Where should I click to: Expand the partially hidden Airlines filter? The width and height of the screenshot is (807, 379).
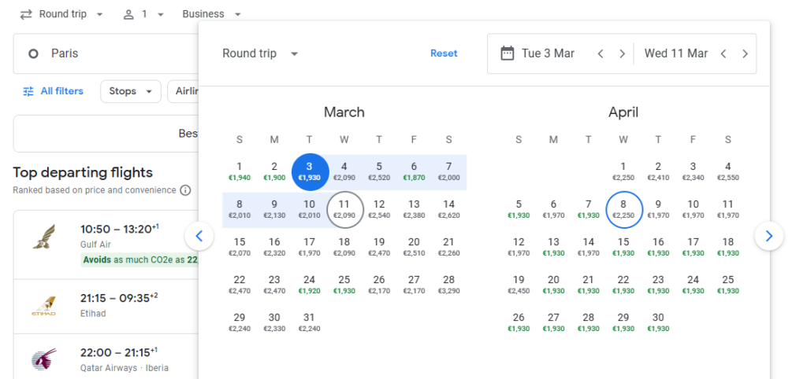[x=184, y=91]
